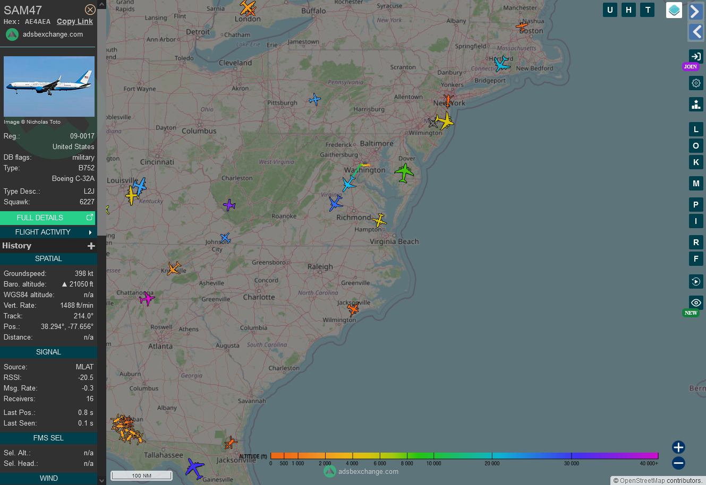Select the purple aircraft in West Virginia
Viewport: 706px width, 485px height.
pyautogui.click(x=229, y=205)
